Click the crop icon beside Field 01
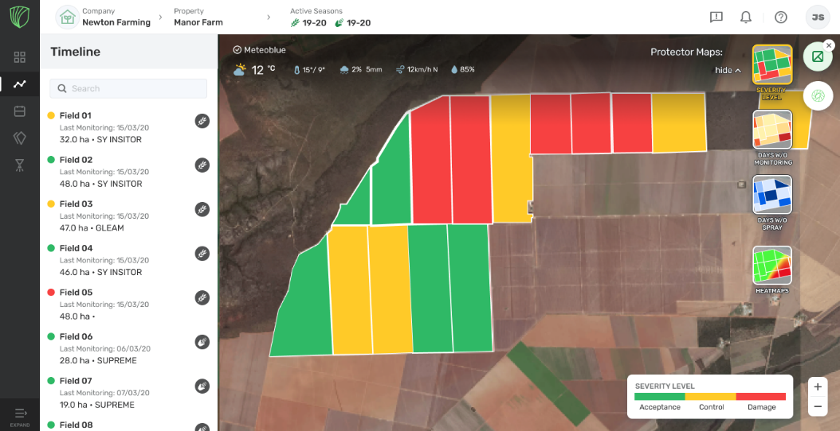This screenshot has height=431, width=840. 202,121
